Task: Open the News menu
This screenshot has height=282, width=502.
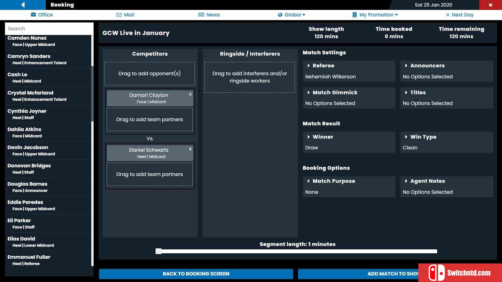Action: (209, 15)
